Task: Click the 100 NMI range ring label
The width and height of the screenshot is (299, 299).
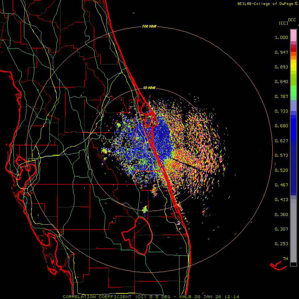Action: point(149,26)
